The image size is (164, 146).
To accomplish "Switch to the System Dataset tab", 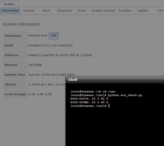I will pos(103,11).
